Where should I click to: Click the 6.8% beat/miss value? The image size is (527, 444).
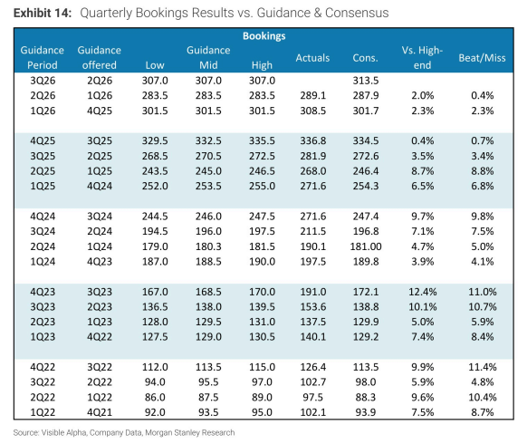pos(483,186)
